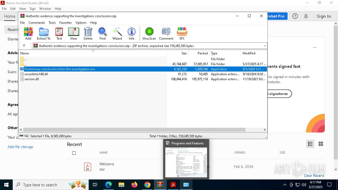
Task: Sort by Size column header
Action: [x=178, y=53]
